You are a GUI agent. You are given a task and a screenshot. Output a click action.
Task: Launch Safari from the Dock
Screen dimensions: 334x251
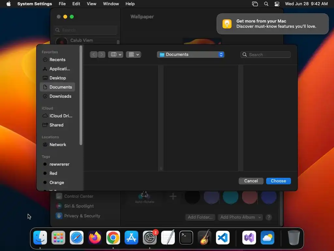click(77, 238)
